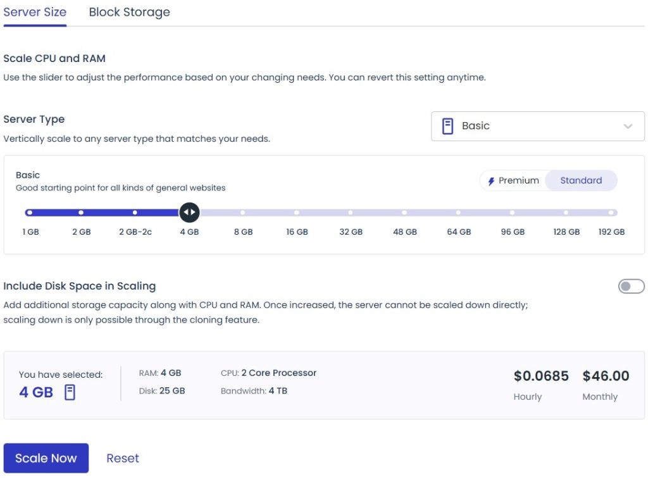Select 8 GB on the scaling slider
Viewport: 648px width, 479px height.
click(243, 212)
